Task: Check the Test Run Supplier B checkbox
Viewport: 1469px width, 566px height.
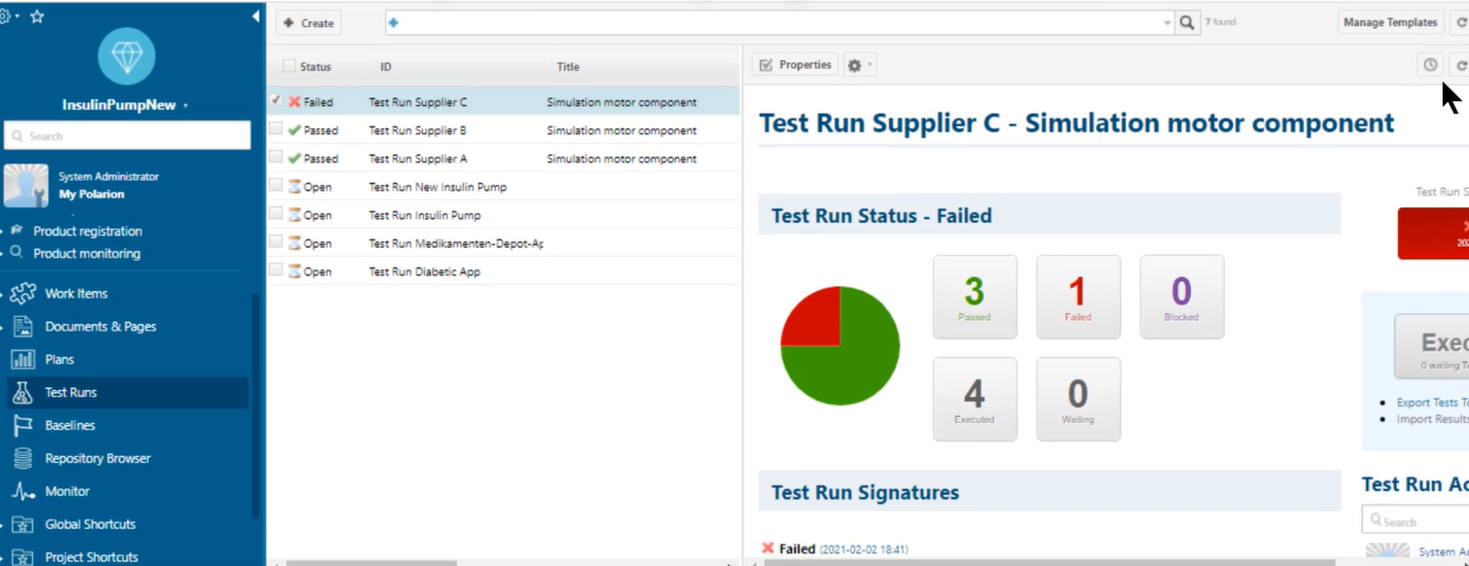Action: pyautogui.click(x=276, y=129)
